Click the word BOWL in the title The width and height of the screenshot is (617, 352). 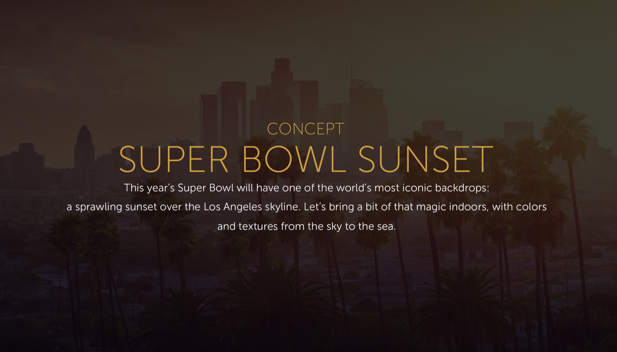[294, 159]
